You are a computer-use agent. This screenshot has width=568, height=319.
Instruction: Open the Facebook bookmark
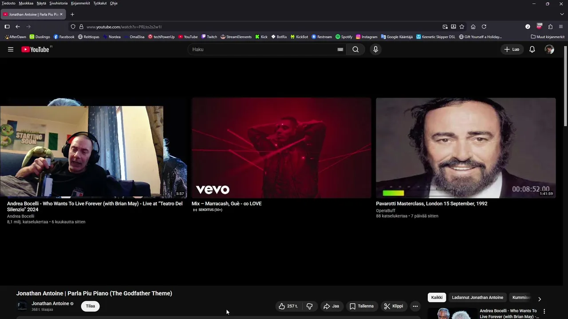[64, 37]
